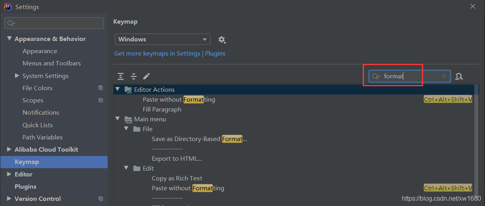Image resolution: width=485 pixels, height=206 pixels.
Task: Click the project-level icon beside Version Control
Action: pyautogui.click(x=101, y=199)
